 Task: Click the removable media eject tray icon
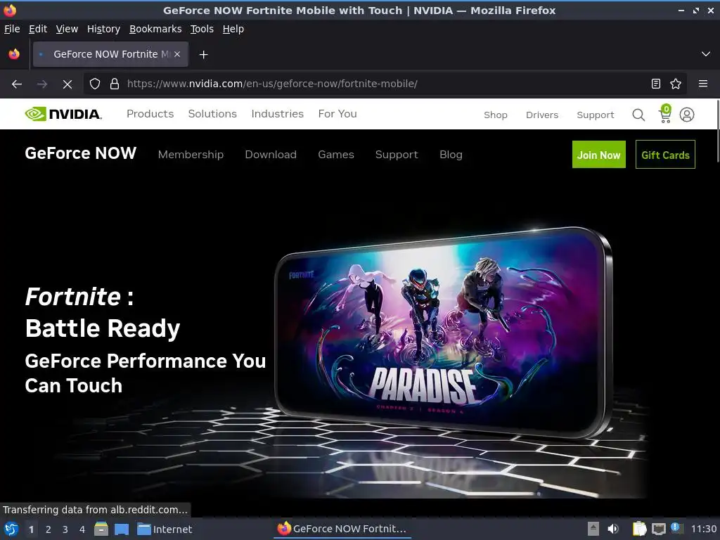pos(593,529)
